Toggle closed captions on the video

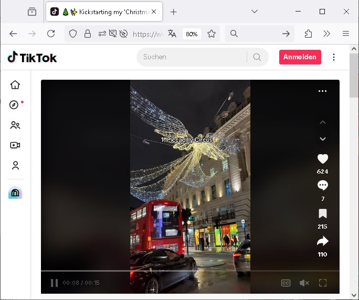pos(286,283)
